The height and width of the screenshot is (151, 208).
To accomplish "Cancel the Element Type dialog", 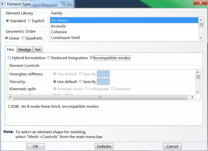I will point(172,146).
